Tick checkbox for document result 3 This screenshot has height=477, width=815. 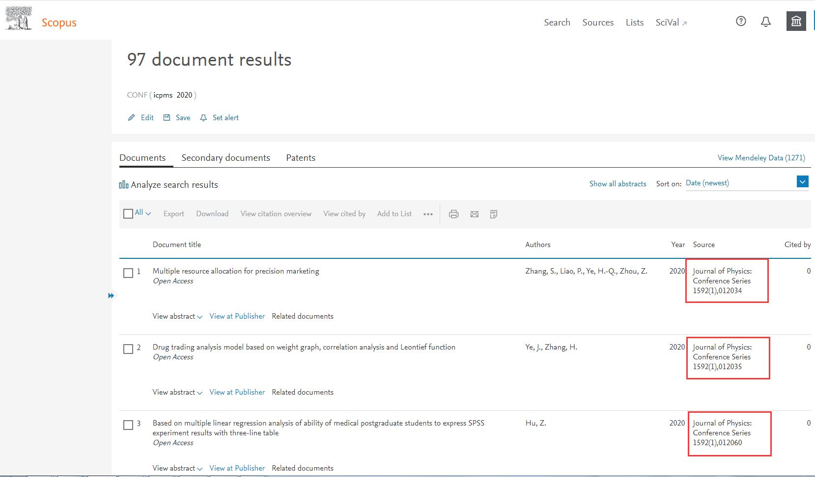coord(128,425)
